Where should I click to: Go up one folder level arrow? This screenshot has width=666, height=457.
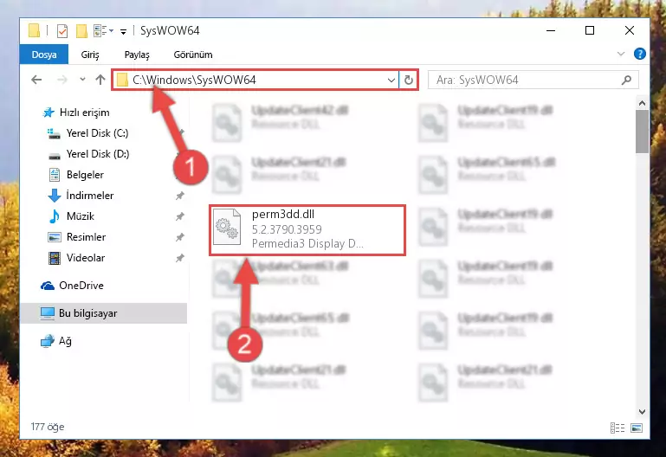(100, 80)
